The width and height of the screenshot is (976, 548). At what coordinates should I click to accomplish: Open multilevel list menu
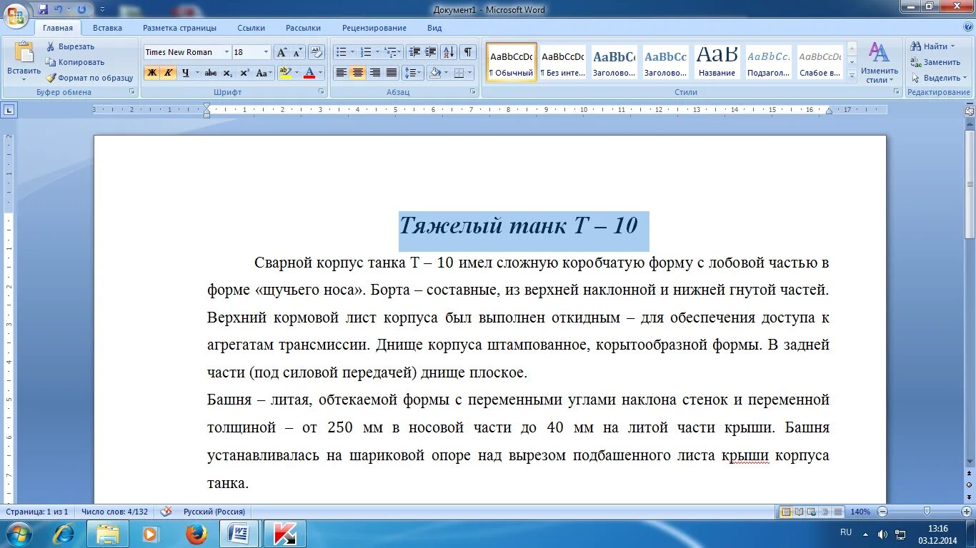(x=392, y=52)
